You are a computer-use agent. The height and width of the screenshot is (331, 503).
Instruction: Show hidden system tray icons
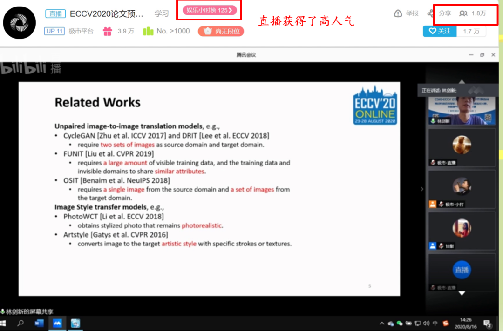click(x=382, y=323)
